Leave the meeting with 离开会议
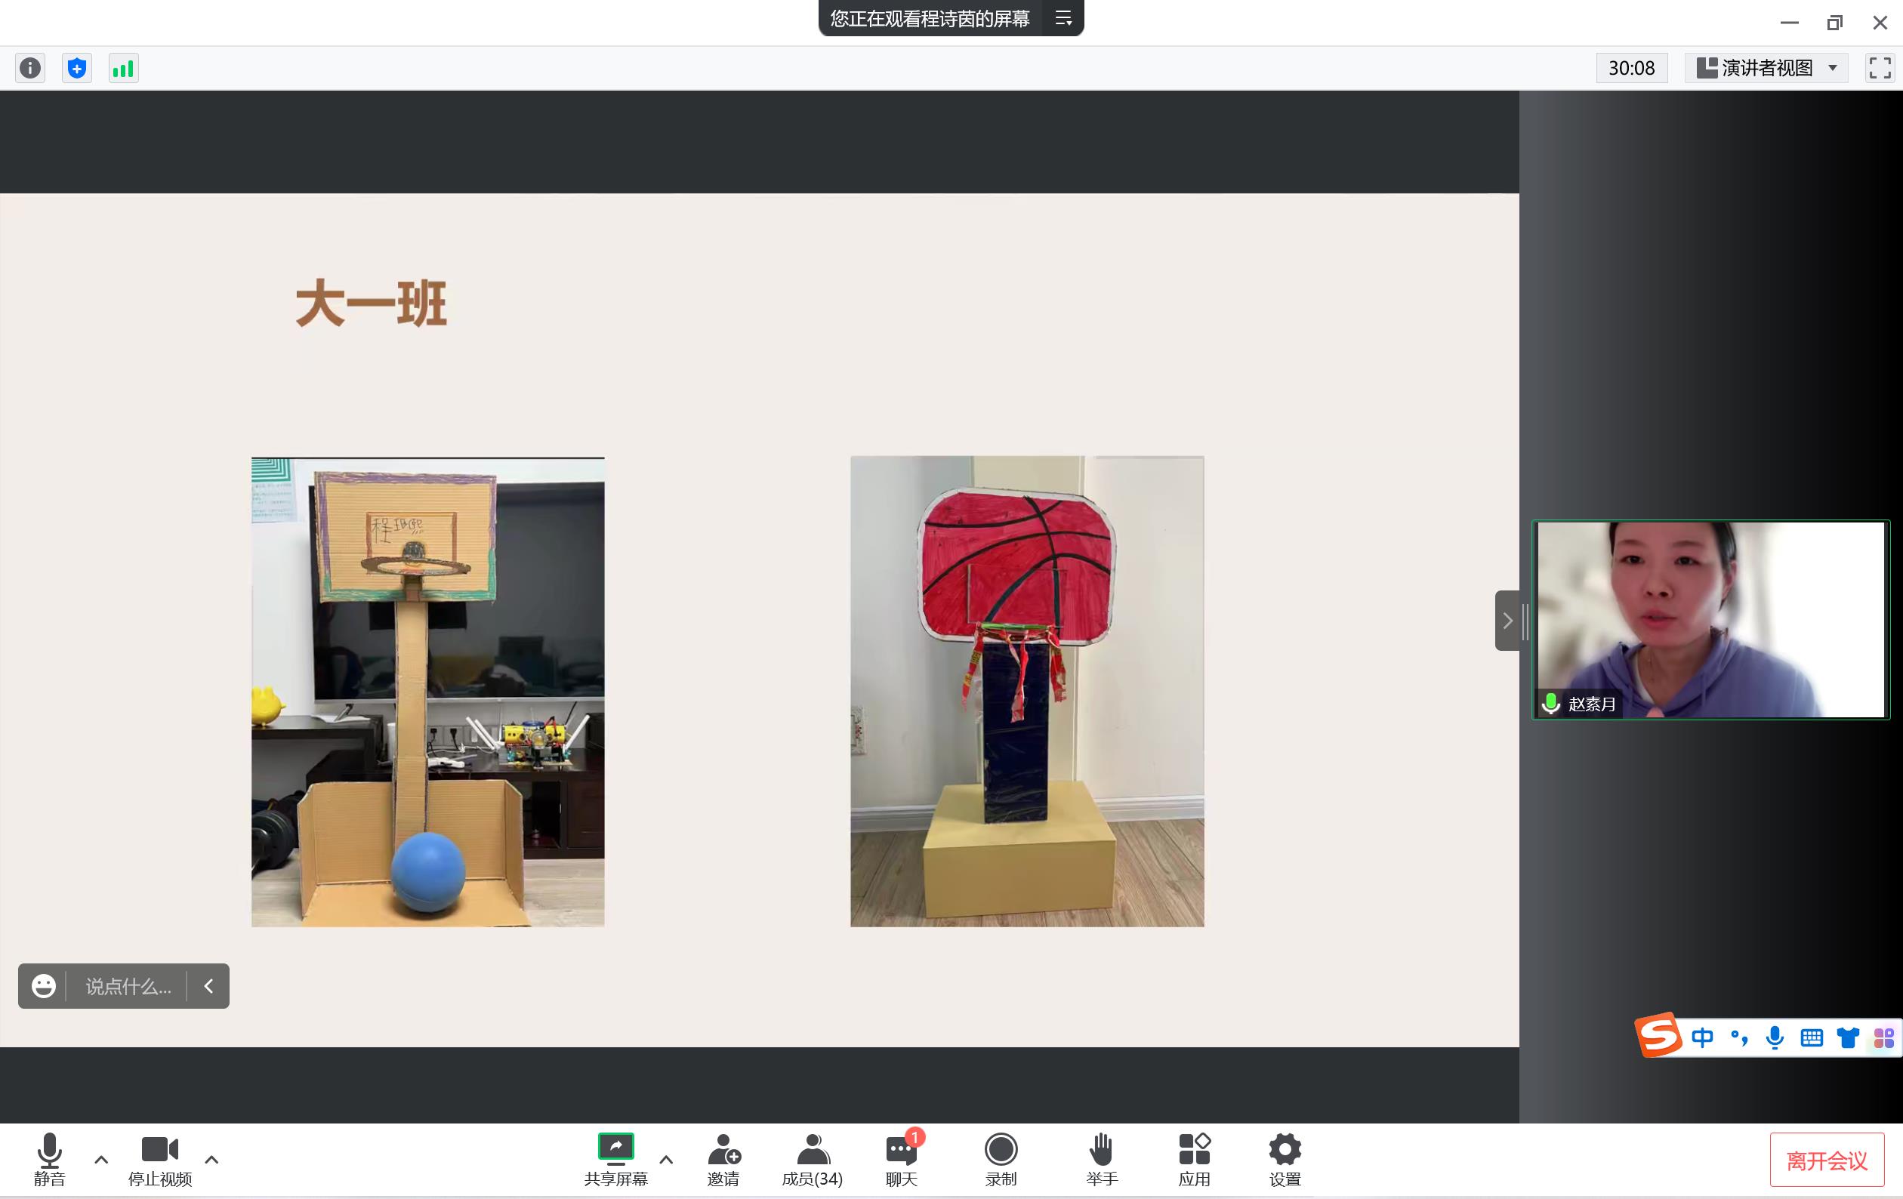This screenshot has height=1199, width=1903. point(1827,1160)
